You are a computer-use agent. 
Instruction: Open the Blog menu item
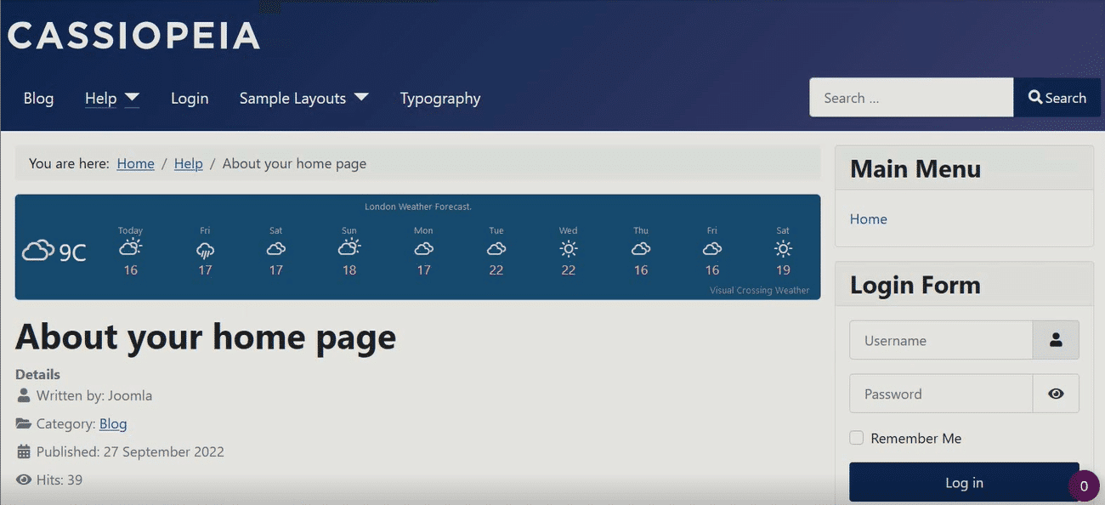[37, 97]
